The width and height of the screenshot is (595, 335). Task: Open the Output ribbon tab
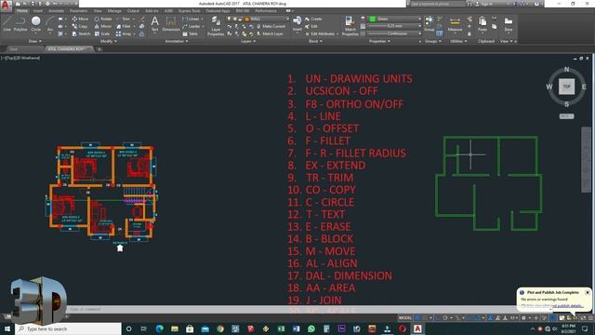[x=133, y=11]
